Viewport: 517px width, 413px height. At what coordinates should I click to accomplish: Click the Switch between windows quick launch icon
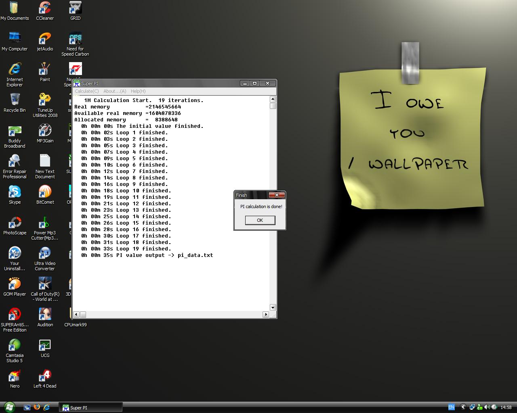click(x=27, y=407)
